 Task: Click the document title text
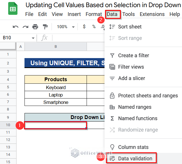click(103, 5)
